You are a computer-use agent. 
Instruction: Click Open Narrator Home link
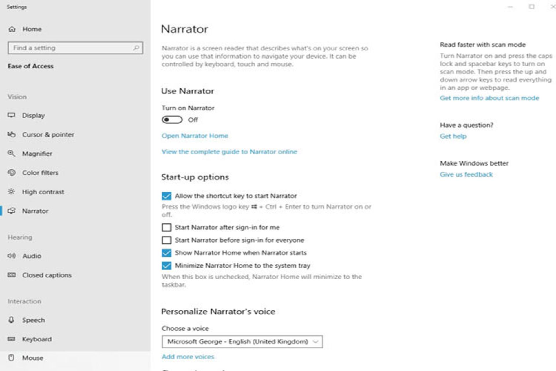(195, 136)
